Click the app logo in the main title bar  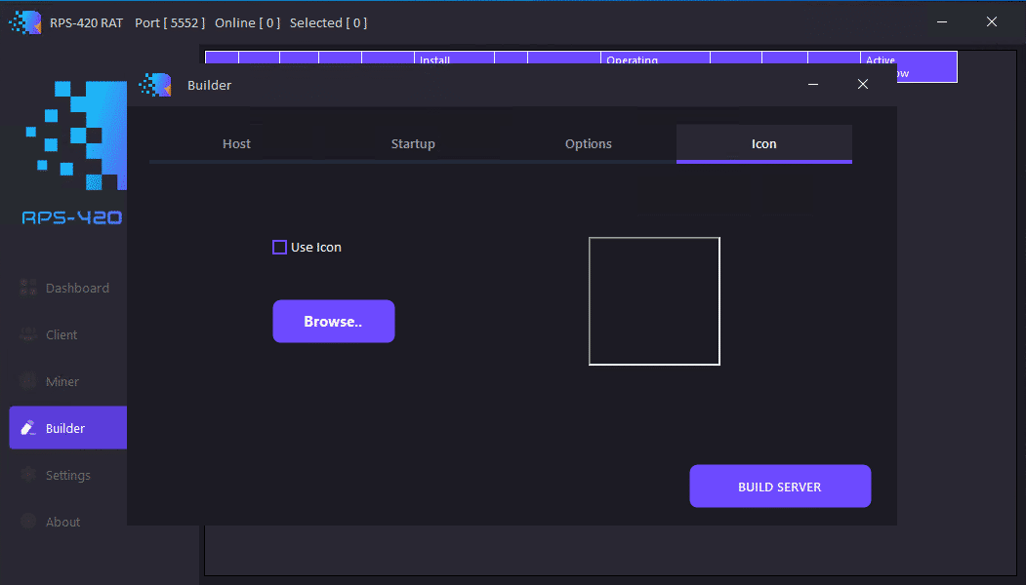pyautogui.click(x=25, y=22)
